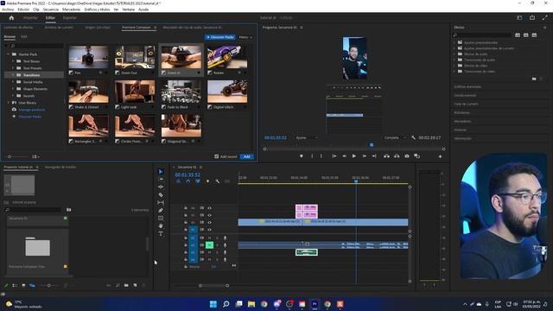Toggle snap in timeline magnet icon
The height and width of the screenshot is (311, 553).
point(188,181)
